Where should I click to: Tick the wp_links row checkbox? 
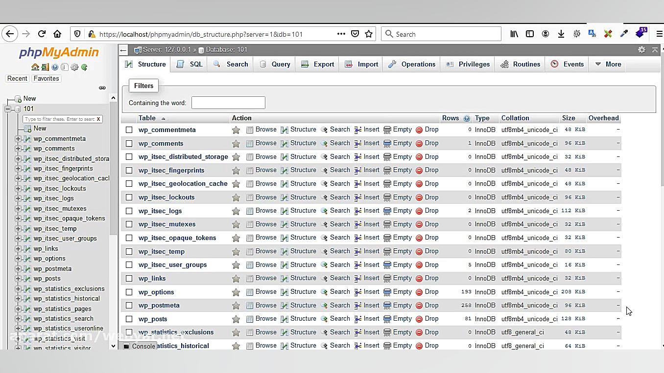[x=129, y=279]
